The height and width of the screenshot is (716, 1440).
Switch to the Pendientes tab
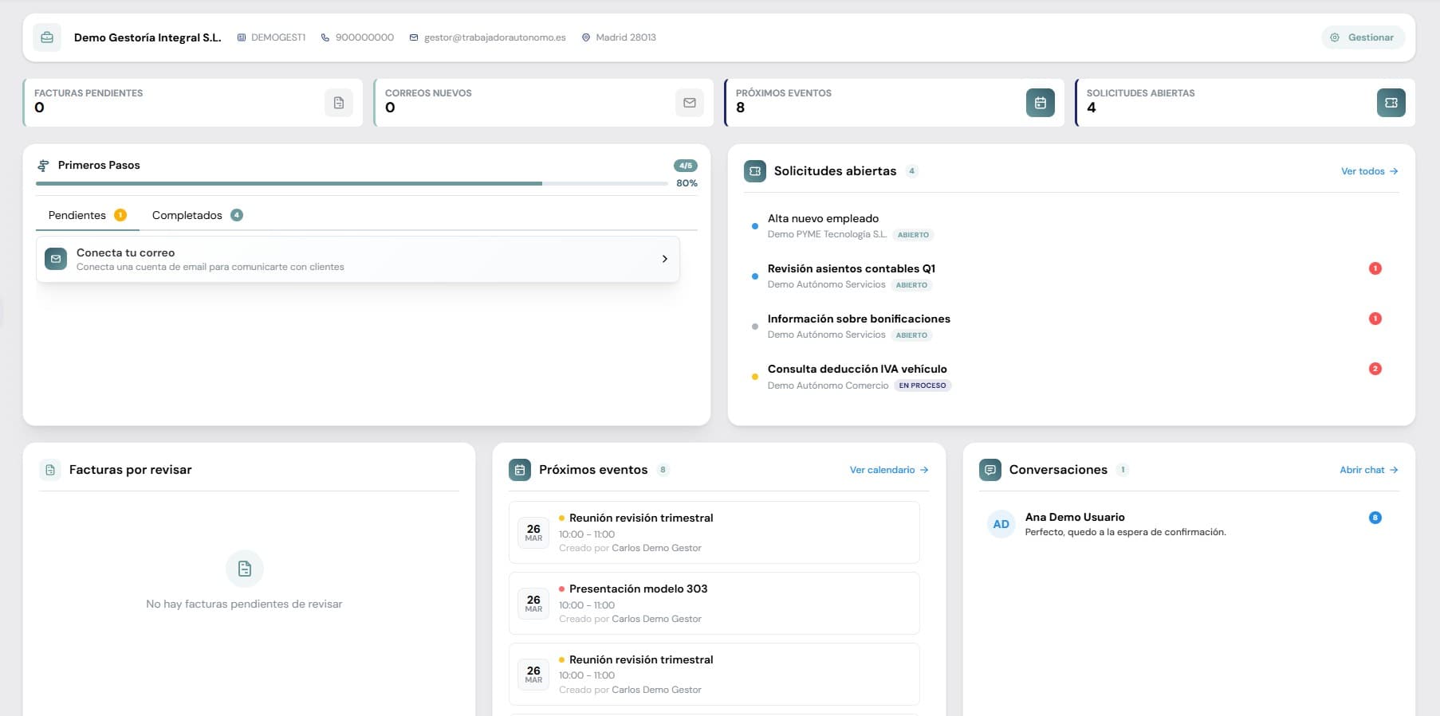tap(88, 215)
